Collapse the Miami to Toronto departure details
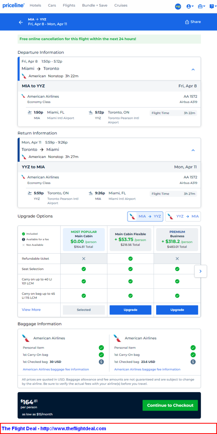Image resolution: width=217 pixels, height=434 pixels. [x=193, y=69]
